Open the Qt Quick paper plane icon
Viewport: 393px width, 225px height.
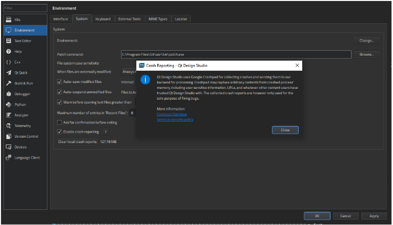[8, 73]
